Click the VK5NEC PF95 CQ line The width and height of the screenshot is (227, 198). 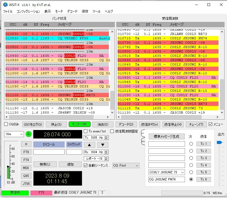[x=58, y=38]
